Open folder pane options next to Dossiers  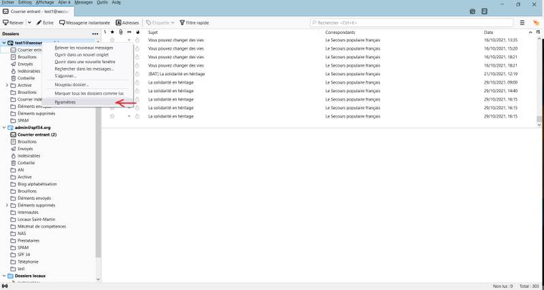(95, 34)
